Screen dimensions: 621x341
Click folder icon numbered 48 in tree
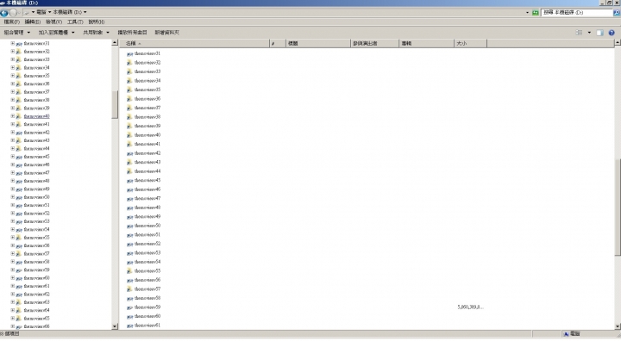click(19, 181)
